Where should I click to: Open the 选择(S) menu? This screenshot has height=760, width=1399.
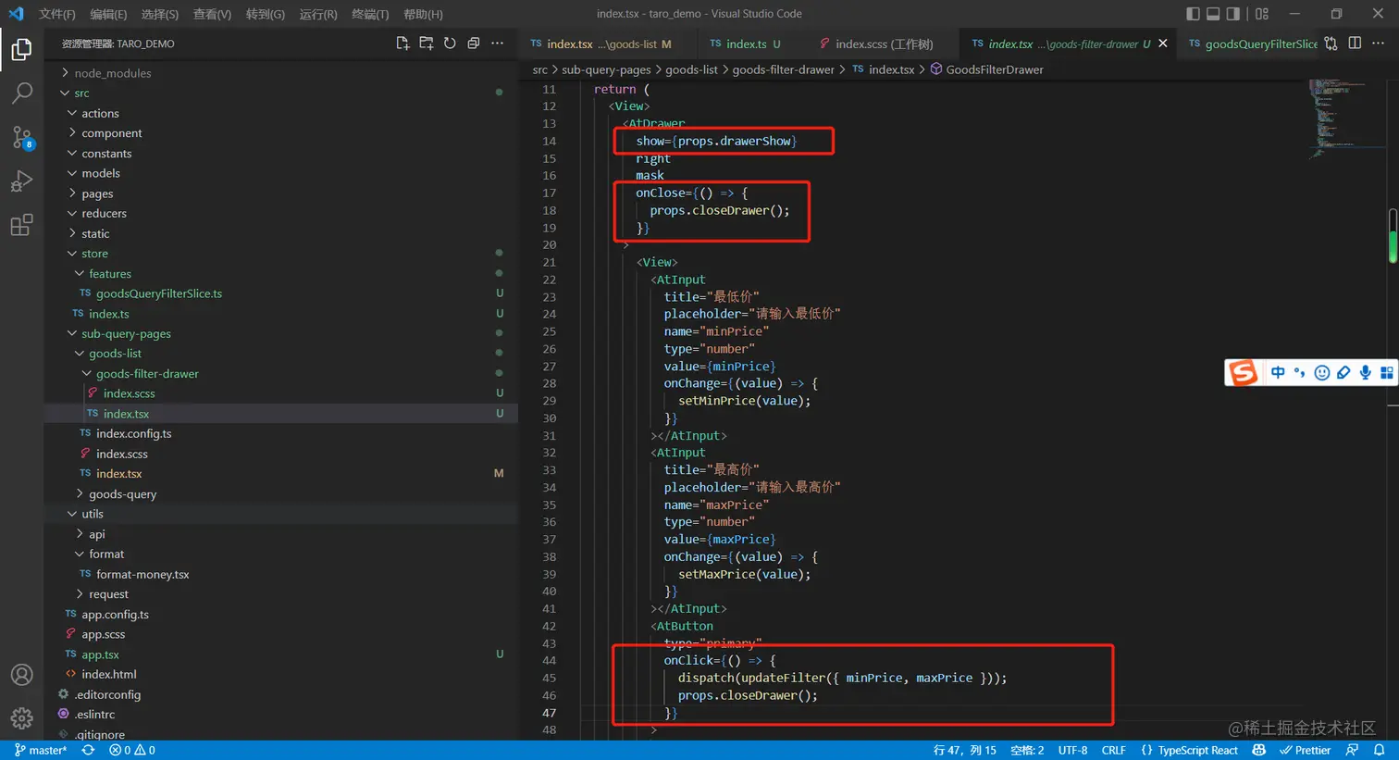[160, 14]
